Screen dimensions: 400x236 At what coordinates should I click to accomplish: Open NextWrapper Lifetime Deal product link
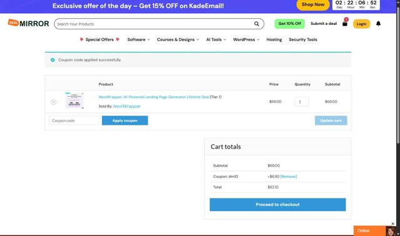coord(154,97)
